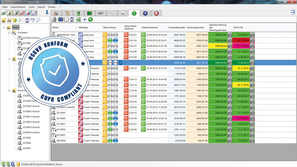Click the KT_Demo database path in status bar
This screenshot has height=167, width=297.
click(x=41, y=164)
